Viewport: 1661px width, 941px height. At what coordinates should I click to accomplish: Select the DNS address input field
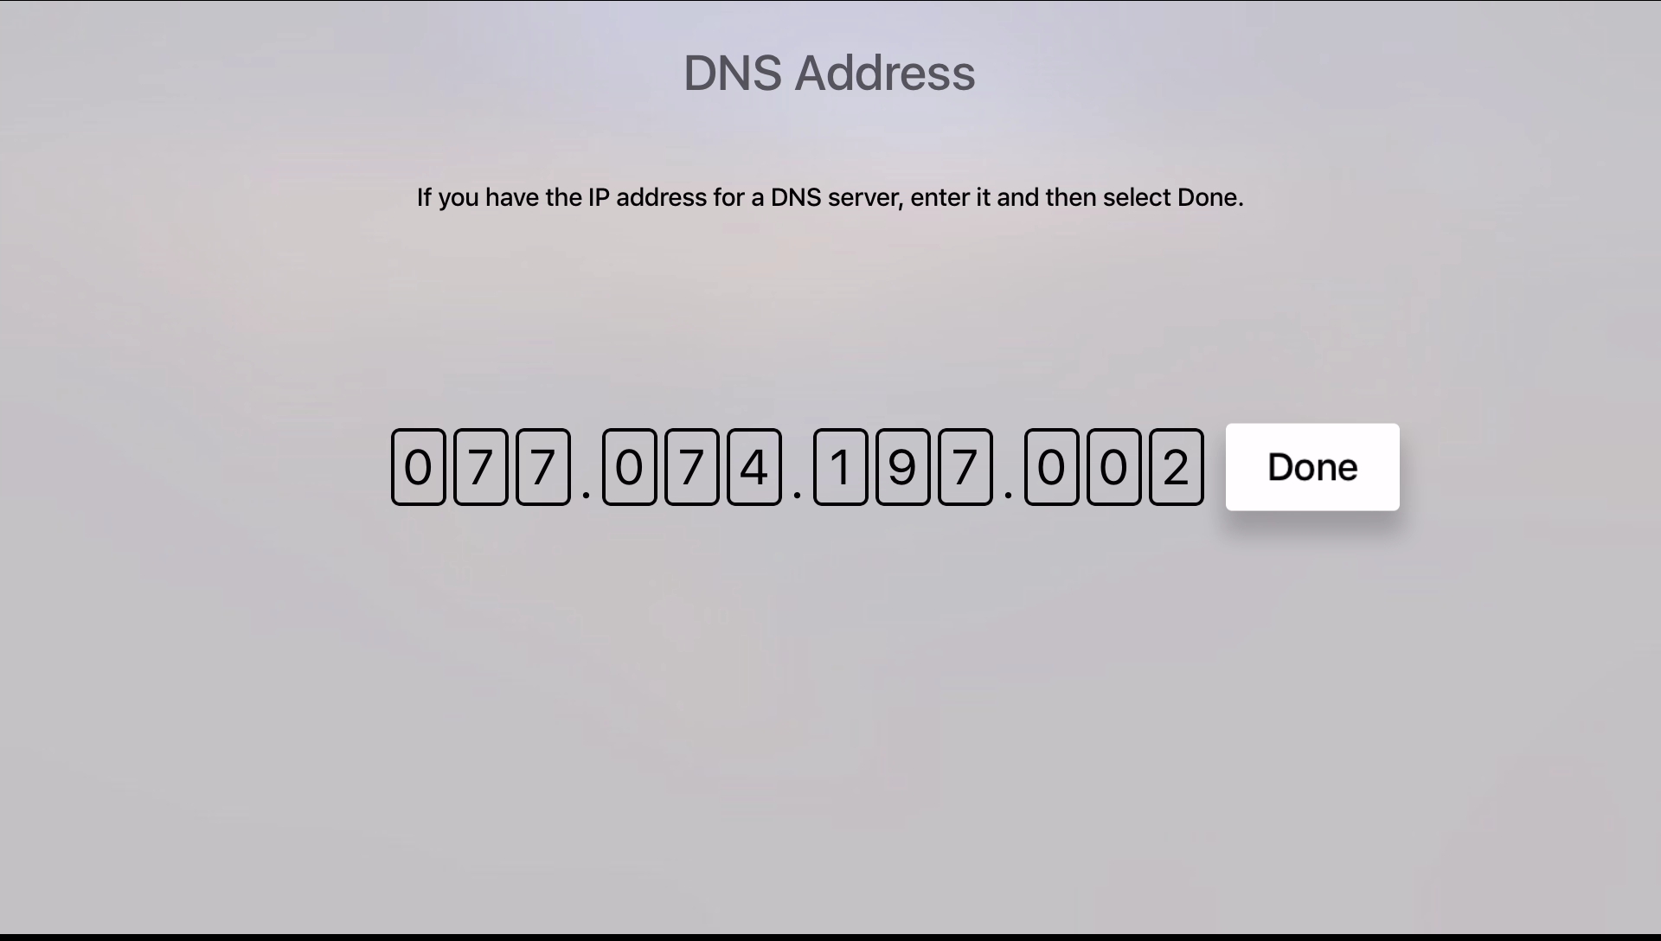tap(798, 466)
